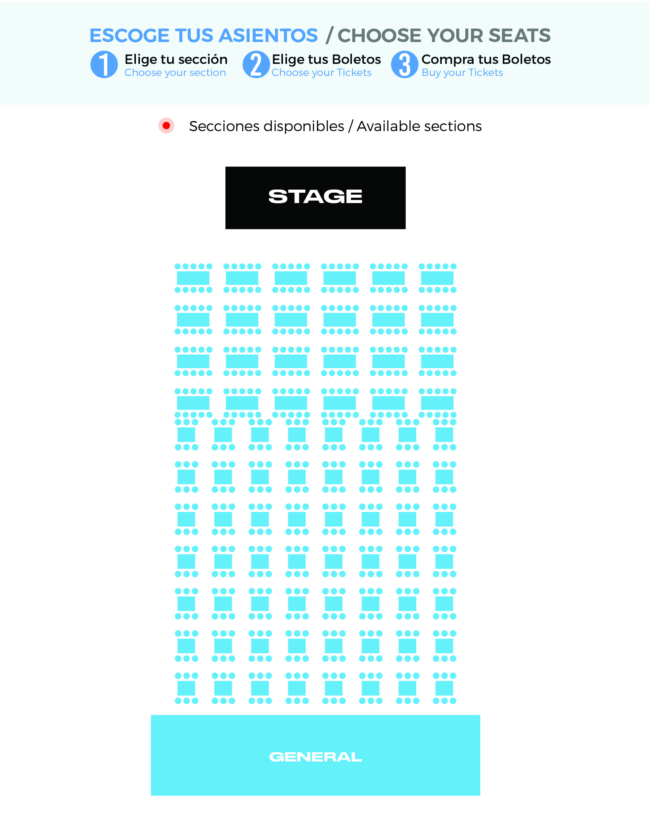Viewport: 649px width, 824px height.
Task: Select the leftmost large table nearest the stage
Action: point(193,278)
